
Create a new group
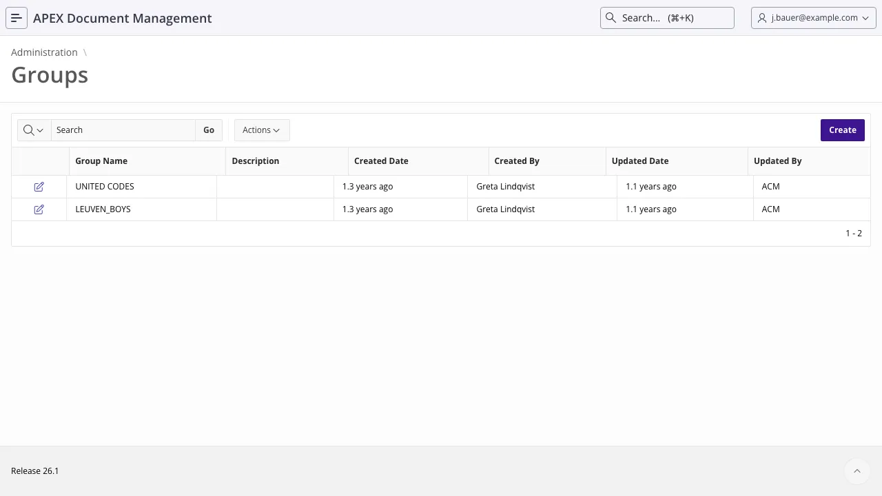click(x=843, y=130)
